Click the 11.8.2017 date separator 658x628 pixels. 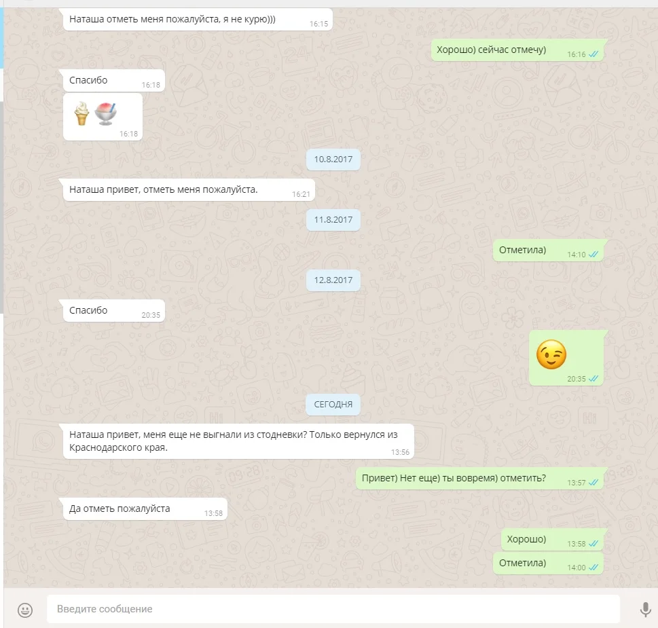point(333,220)
